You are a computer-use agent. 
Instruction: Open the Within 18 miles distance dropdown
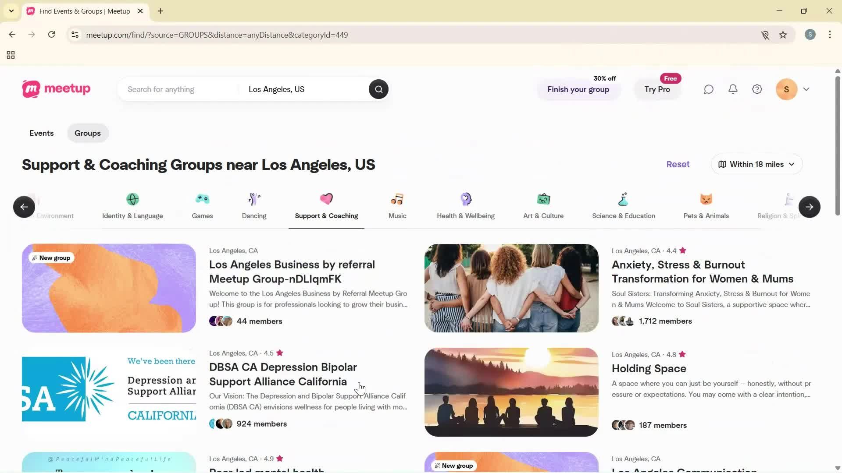[756, 164]
